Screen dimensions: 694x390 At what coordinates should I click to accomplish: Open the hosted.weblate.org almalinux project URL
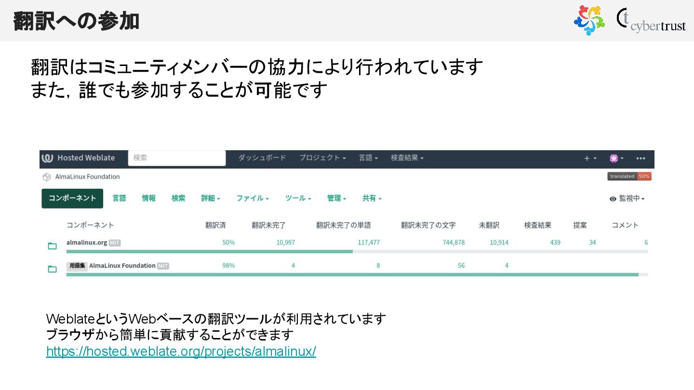point(181,351)
